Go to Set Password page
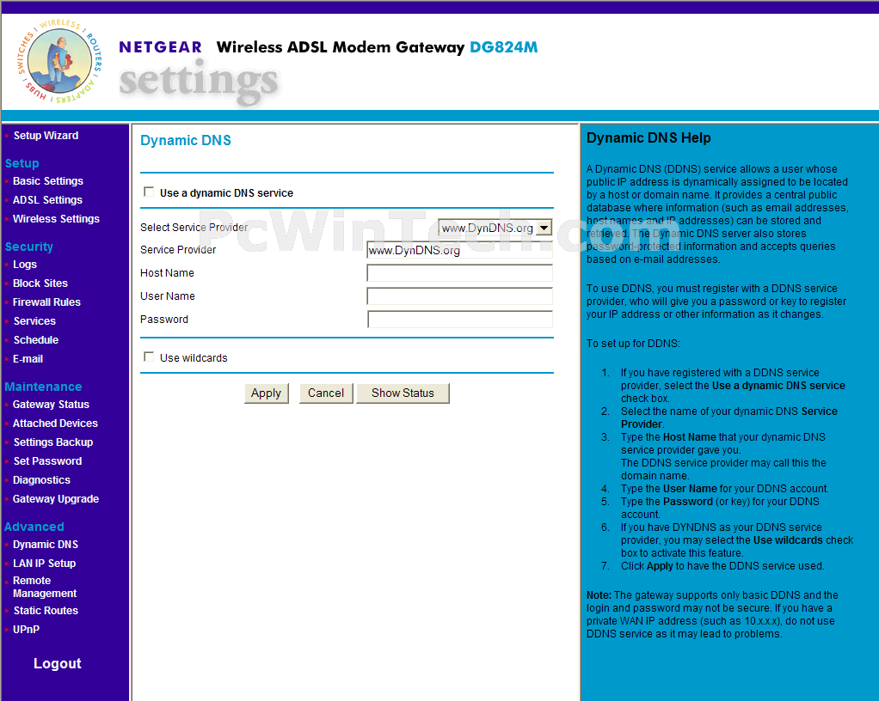Screen dimensions: 879x701 coord(47,461)
